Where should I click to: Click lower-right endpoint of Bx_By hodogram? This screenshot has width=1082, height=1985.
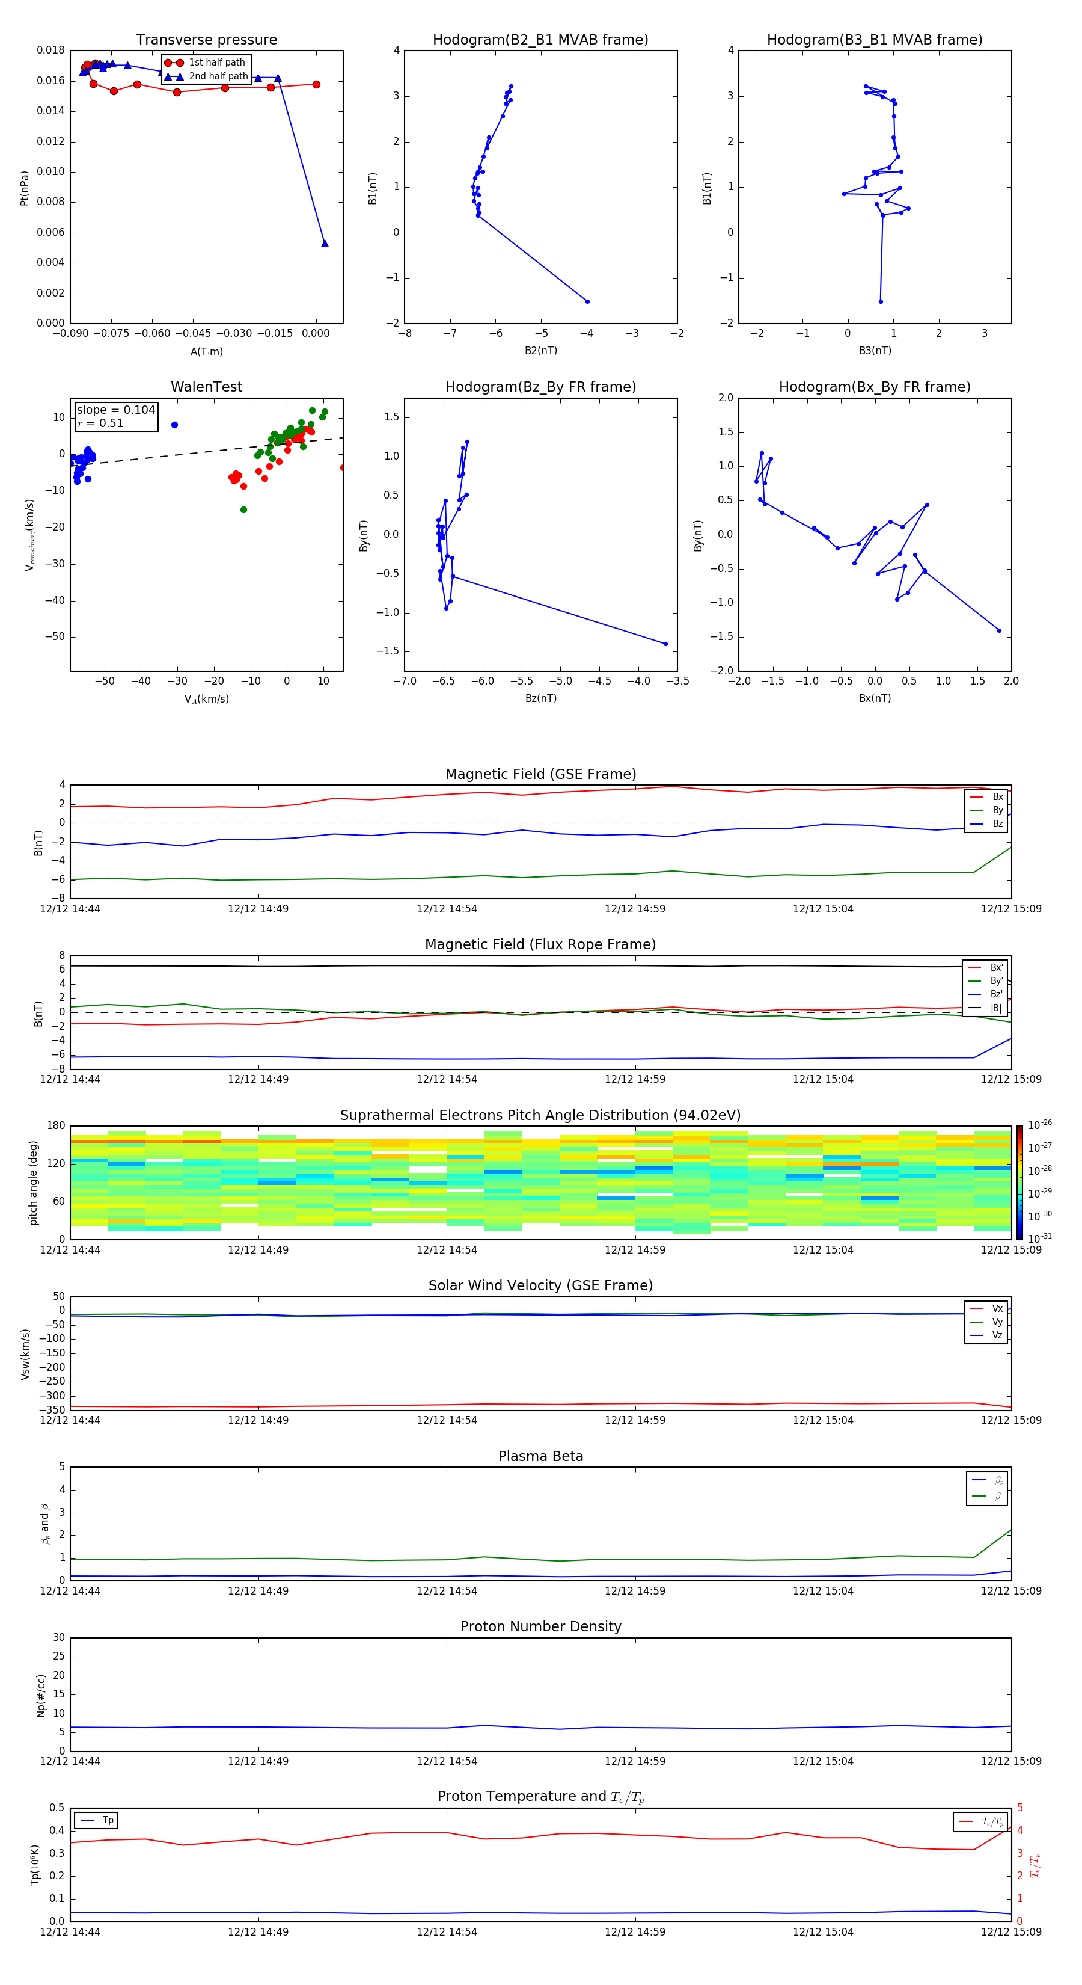[1000, 630]
